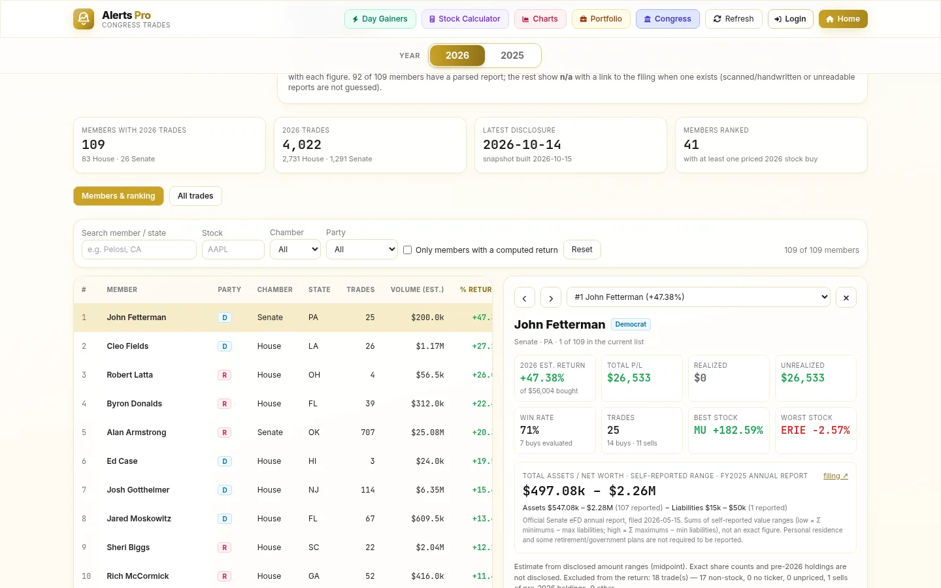Select the Sheri Biggs row

click(x=282, y=547)
